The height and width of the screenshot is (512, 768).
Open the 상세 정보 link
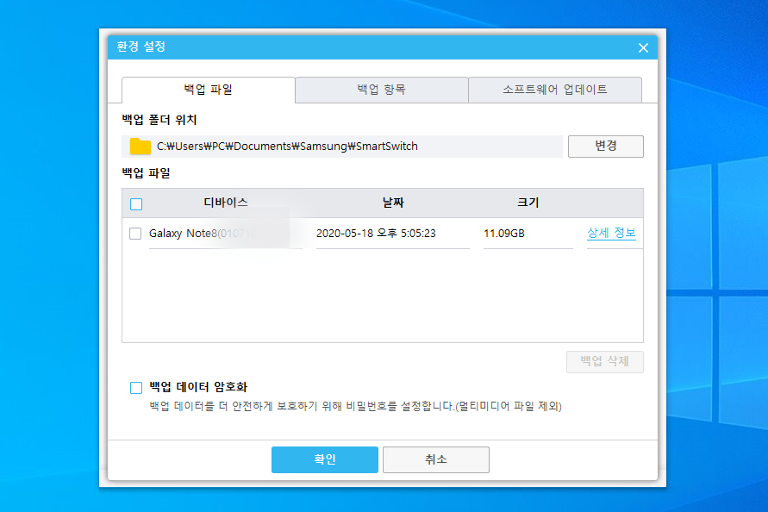pyautogui.click(x=611, y=233)
